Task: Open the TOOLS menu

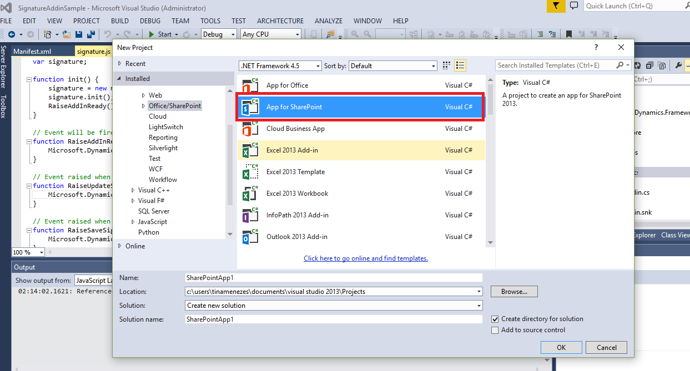Action: coord(210,21)
